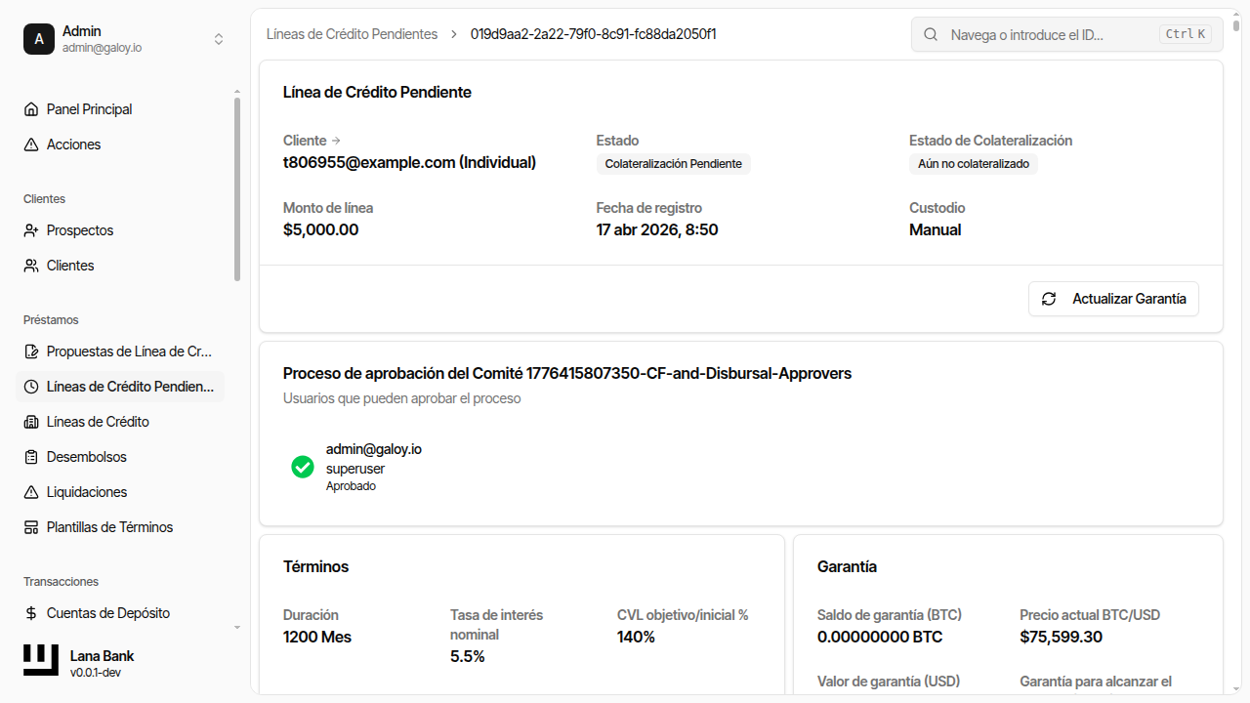
Task: Click the Desembolsos clipboard icon
Action: click(31, 457)
